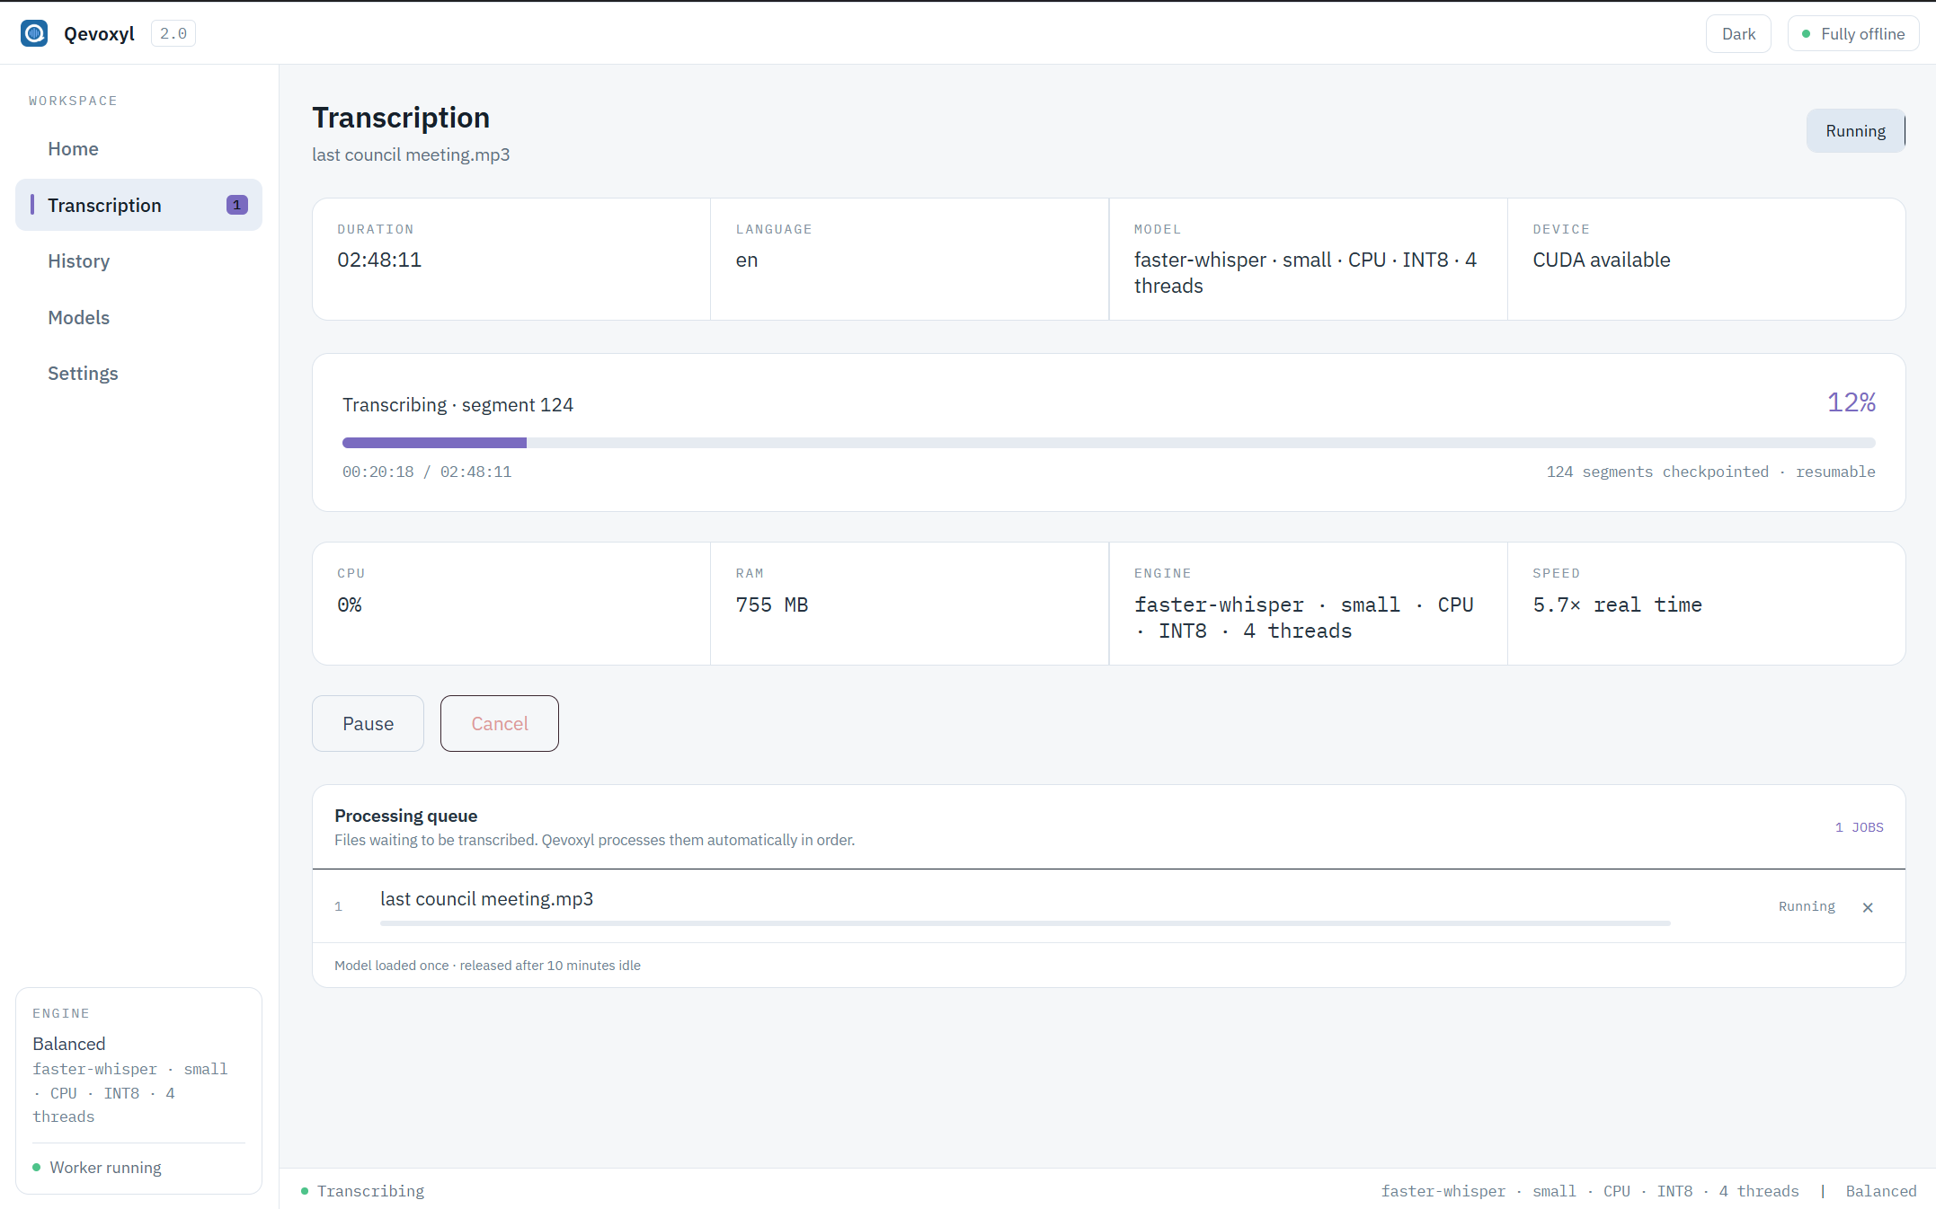1936x1209 pixels.
Task: Click the file name subtitle under Transcription
Action: point(411,154)
